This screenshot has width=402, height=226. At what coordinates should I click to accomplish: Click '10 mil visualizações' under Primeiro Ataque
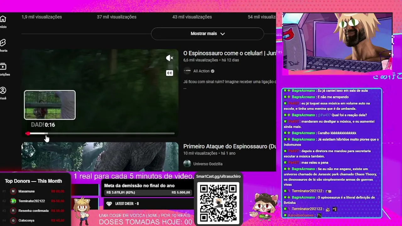[200, 153]
